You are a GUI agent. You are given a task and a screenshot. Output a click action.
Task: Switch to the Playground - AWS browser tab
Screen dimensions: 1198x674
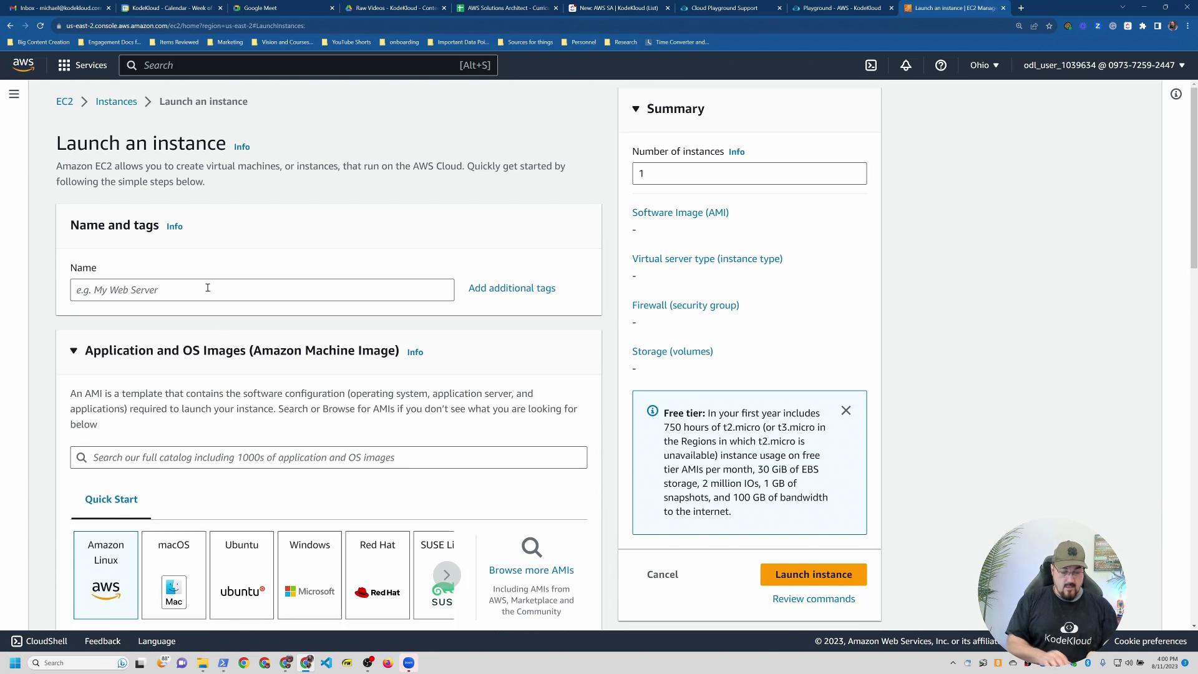coord(842,8)
